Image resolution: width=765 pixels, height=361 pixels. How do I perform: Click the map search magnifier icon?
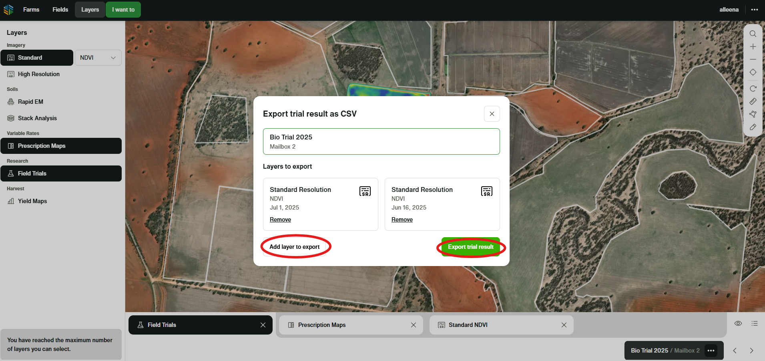[x=753, y=34]
